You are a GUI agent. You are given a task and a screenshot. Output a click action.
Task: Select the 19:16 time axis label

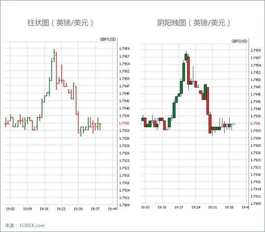coord(44,209)
